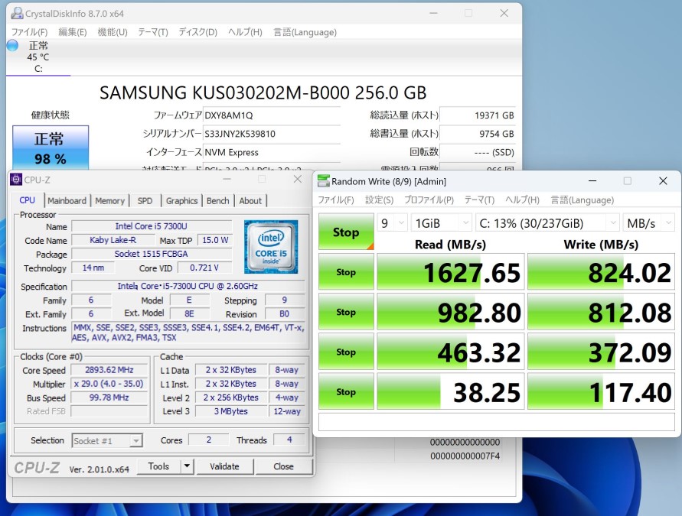Click the interface field NVM Express
This screenshot has width=682, height=516.
click(272, 152)
